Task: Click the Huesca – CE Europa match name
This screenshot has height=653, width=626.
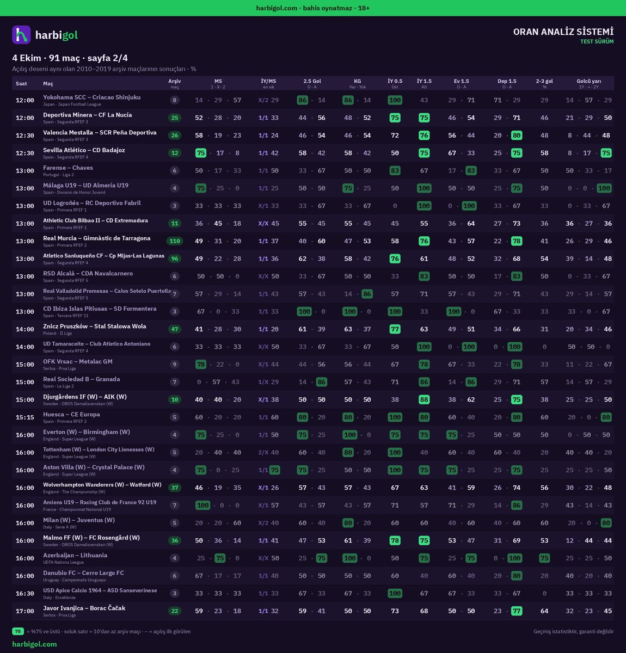Action: tap(71, 414)
